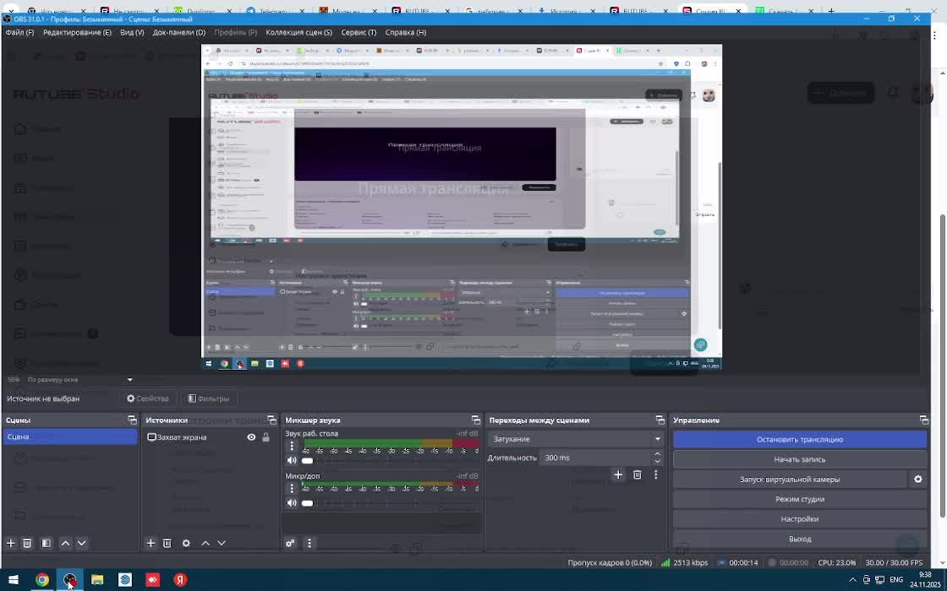
Task: Open Справка (H) menu
Action: [x=405, y=33]
